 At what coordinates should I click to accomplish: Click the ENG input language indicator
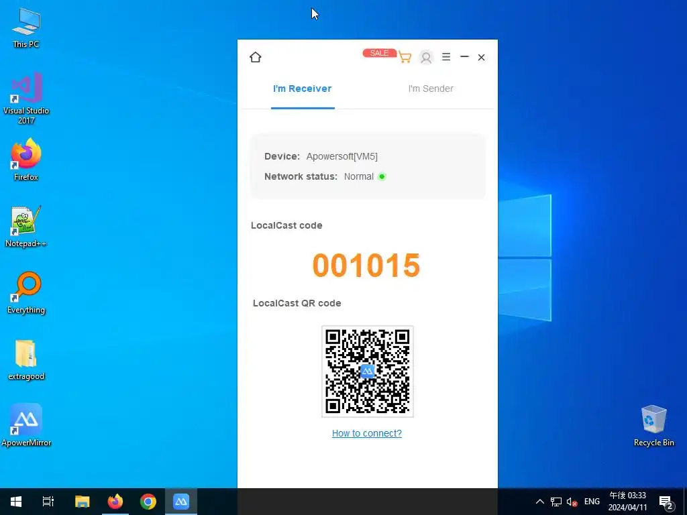[x=592, y=502]
